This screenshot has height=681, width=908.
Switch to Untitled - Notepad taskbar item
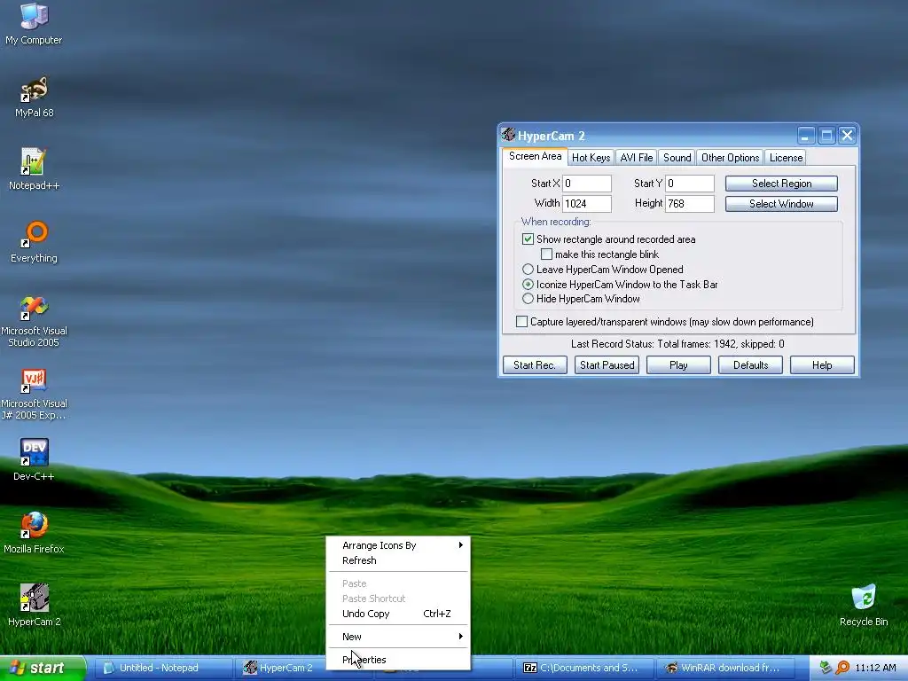coord(163,668)
